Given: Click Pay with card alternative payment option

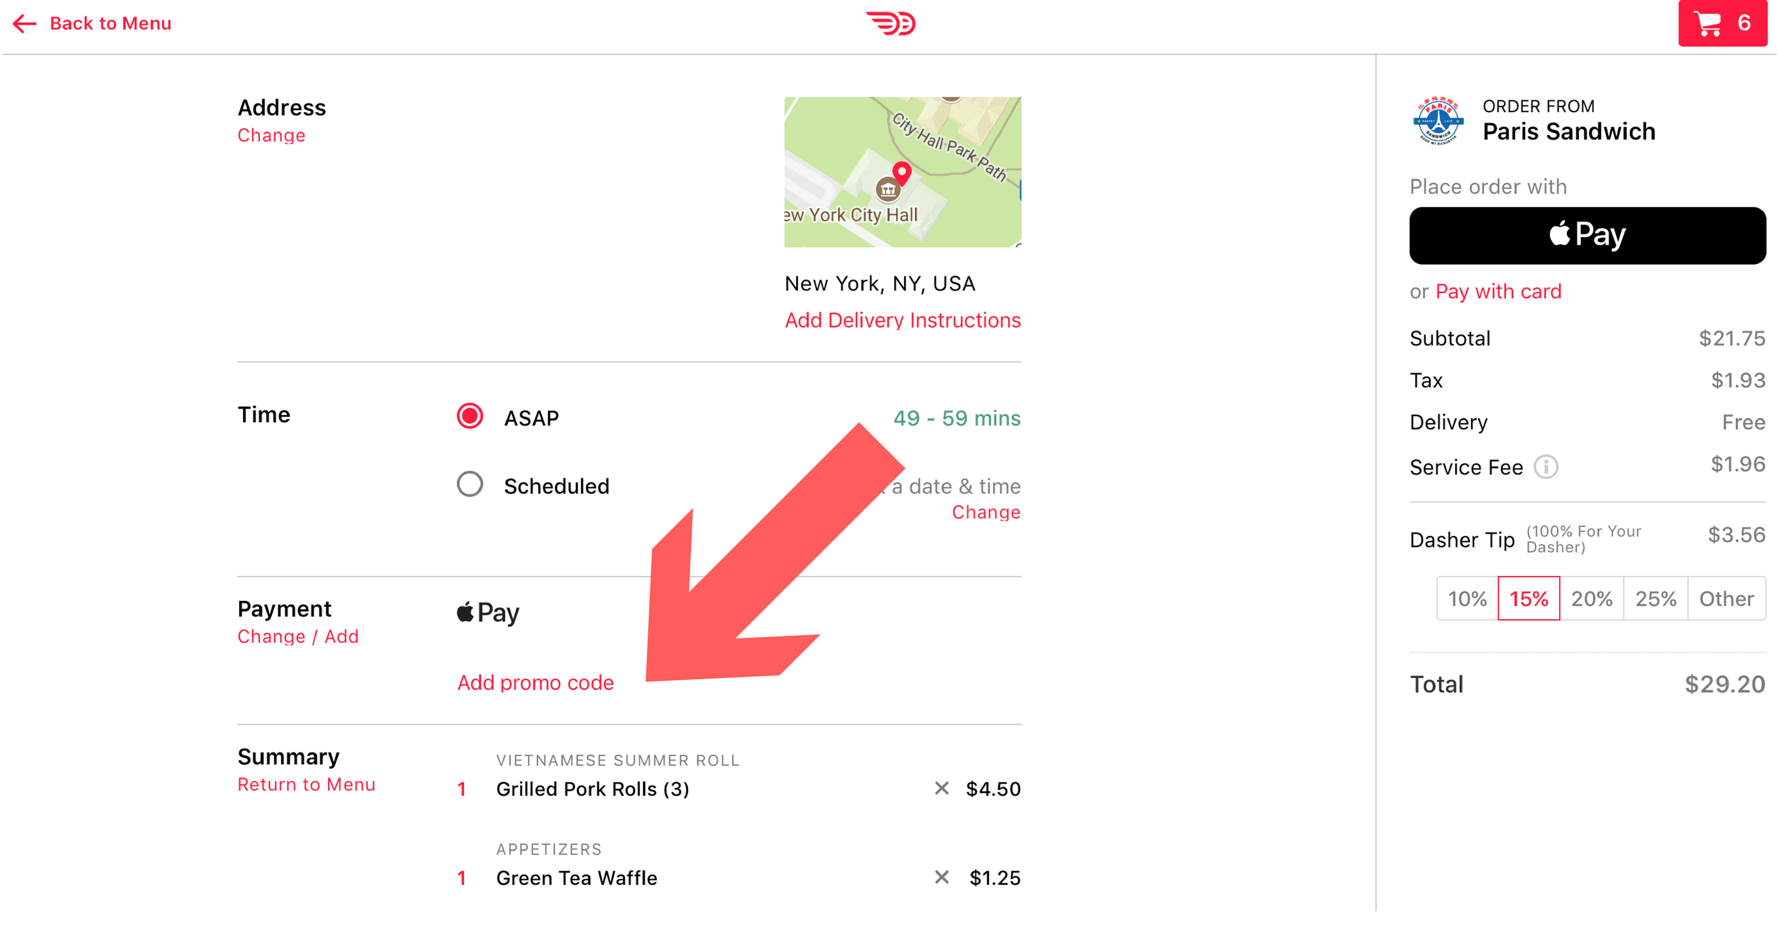Looking at the screenshot, I should [x=1497, y=291].
